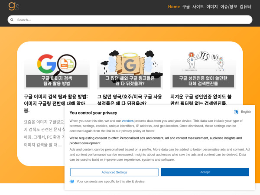Open article titled 지겨운 구글 성인인증 없이도
Viewport: 260px width, 195px height.
pos(201,100)
